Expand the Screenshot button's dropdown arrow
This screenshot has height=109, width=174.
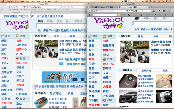coord(151,15)
